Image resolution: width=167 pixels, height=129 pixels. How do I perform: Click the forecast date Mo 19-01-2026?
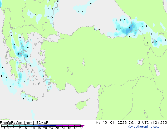pyautogui.click(x=111, y=123)
